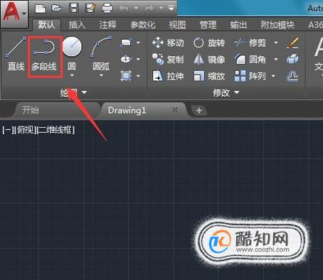Click the ellipse draw tool icon
This screenshot has width=323, height=280.
coord(126,59)
